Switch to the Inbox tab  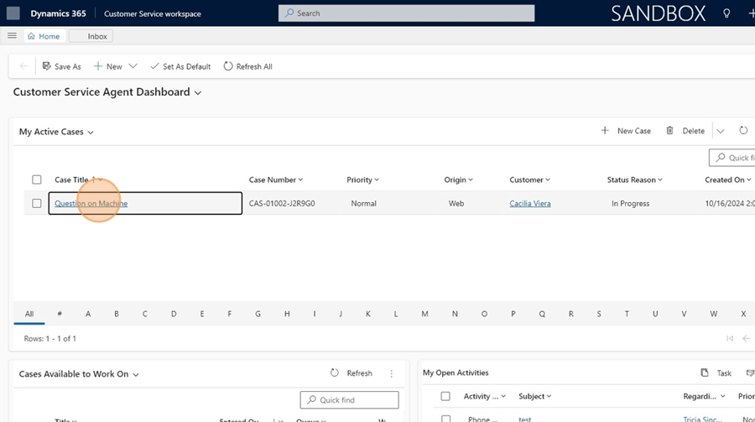point(91,36)
